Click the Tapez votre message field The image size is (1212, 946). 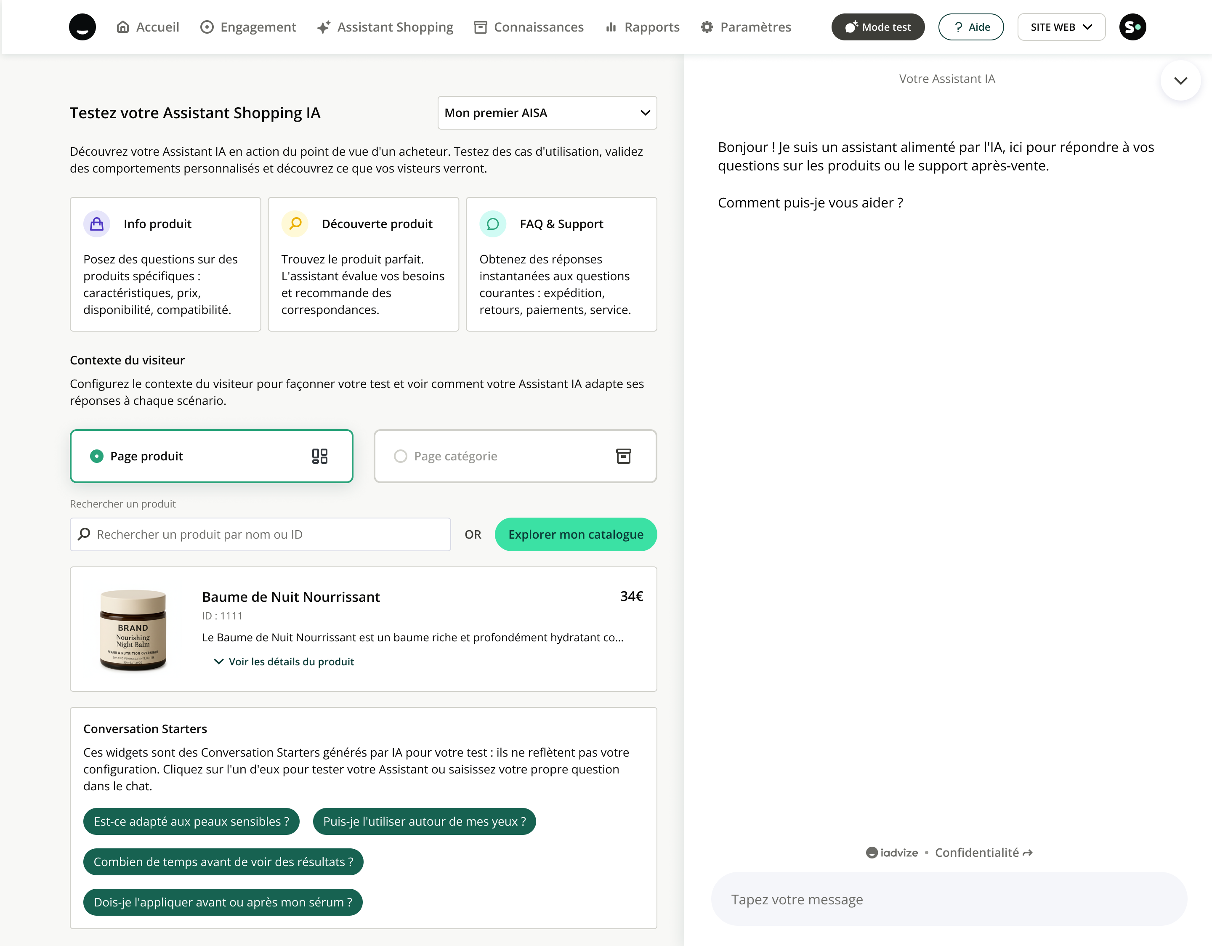tap(949, 899)
